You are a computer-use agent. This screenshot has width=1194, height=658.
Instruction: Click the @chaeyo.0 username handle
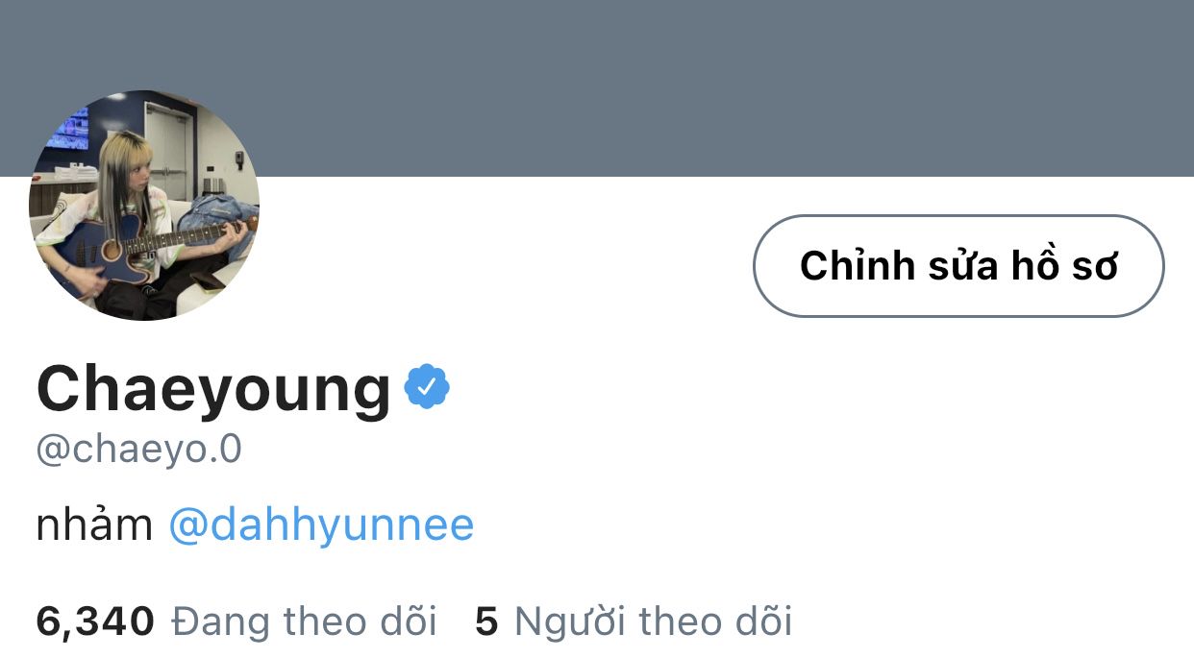pyautogui.click(x=138, y=450)
